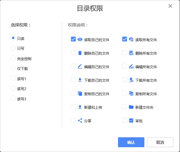This screenshot has height=152, width=180.
Task: Click the 目录权限 dialog title
Action: (x=90, y=8)
